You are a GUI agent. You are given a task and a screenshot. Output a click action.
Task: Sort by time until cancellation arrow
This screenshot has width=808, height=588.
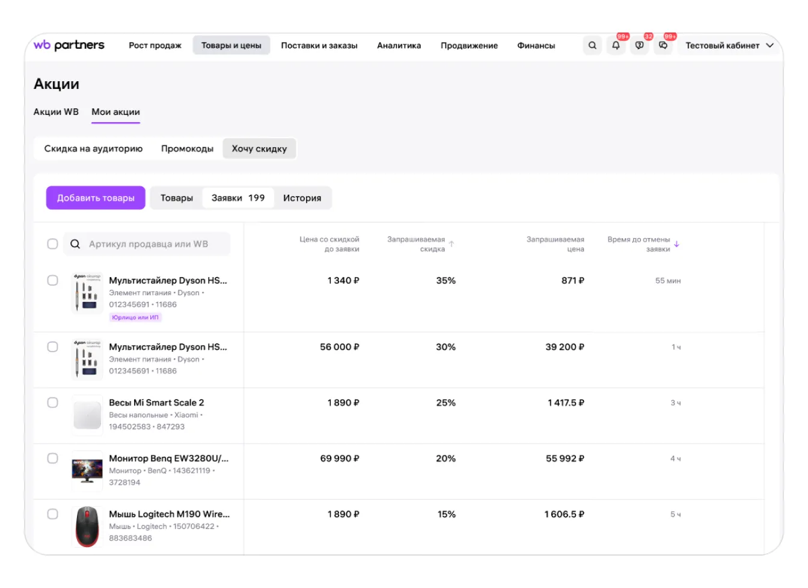[676, 244]
